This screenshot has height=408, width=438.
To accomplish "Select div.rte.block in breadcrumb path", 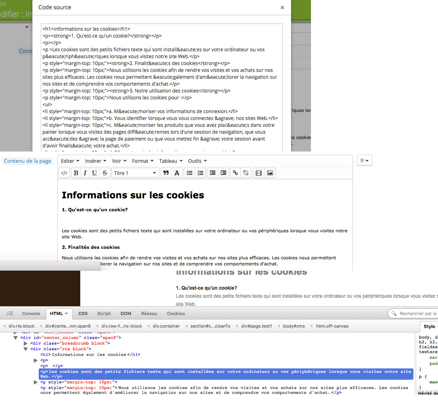I will 21,326.
